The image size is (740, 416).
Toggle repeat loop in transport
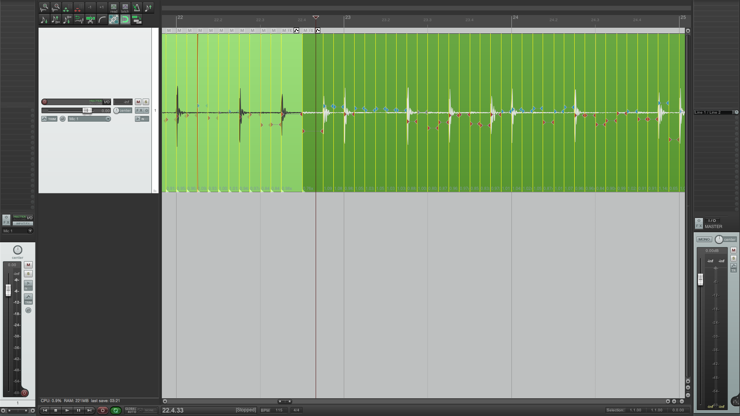116,411
